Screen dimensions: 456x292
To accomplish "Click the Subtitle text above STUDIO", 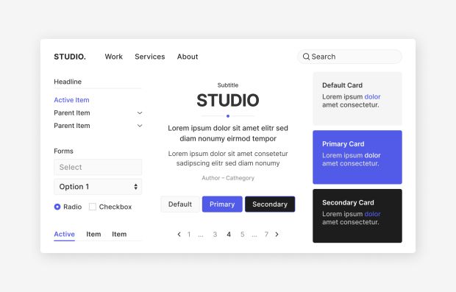I will pos(228,85).
